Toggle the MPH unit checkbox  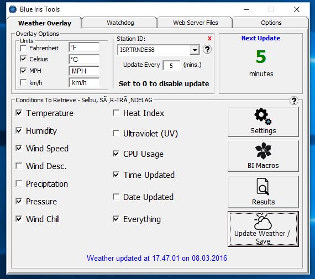[x=23, y=71]
